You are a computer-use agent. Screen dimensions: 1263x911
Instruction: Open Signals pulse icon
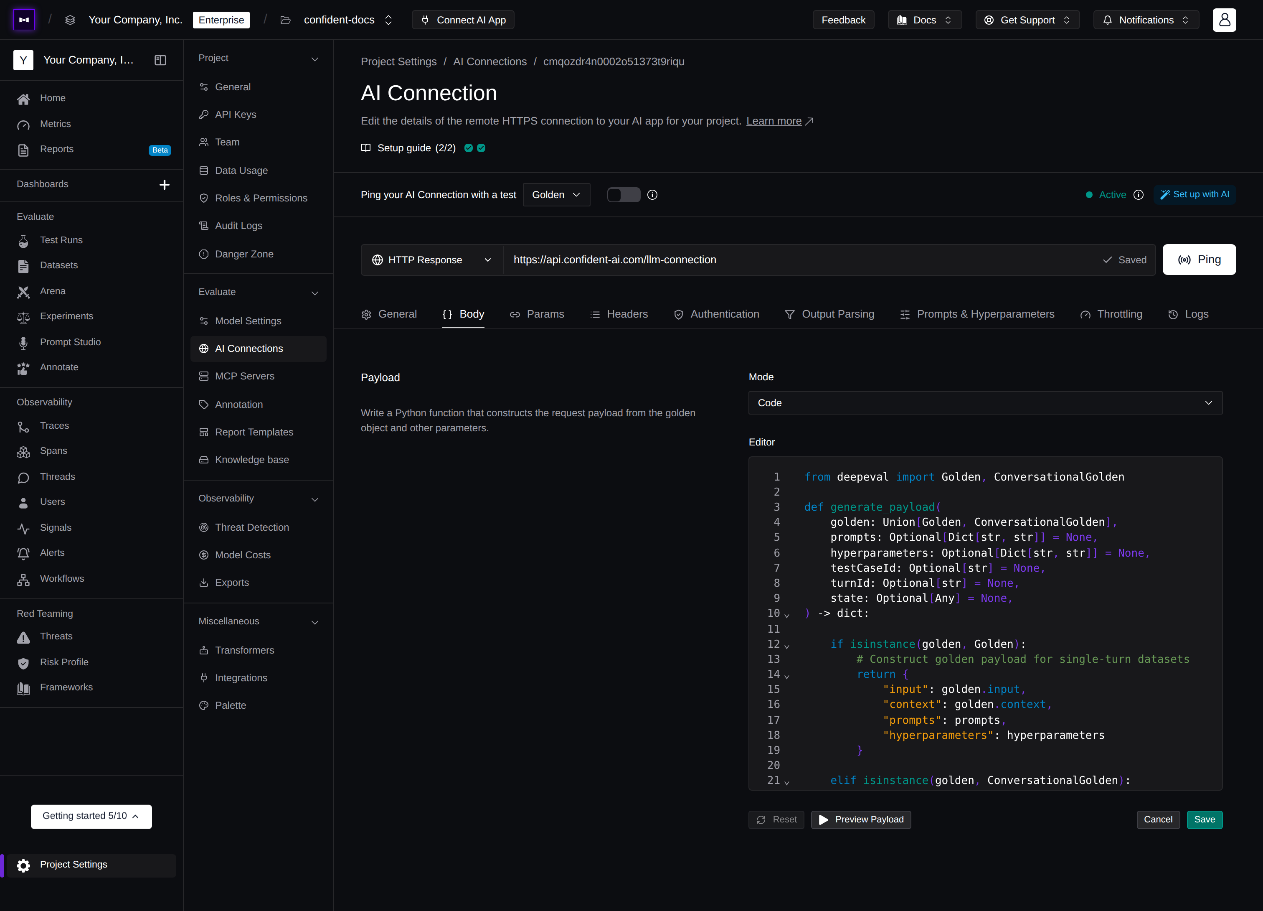(x=23, y=528)
